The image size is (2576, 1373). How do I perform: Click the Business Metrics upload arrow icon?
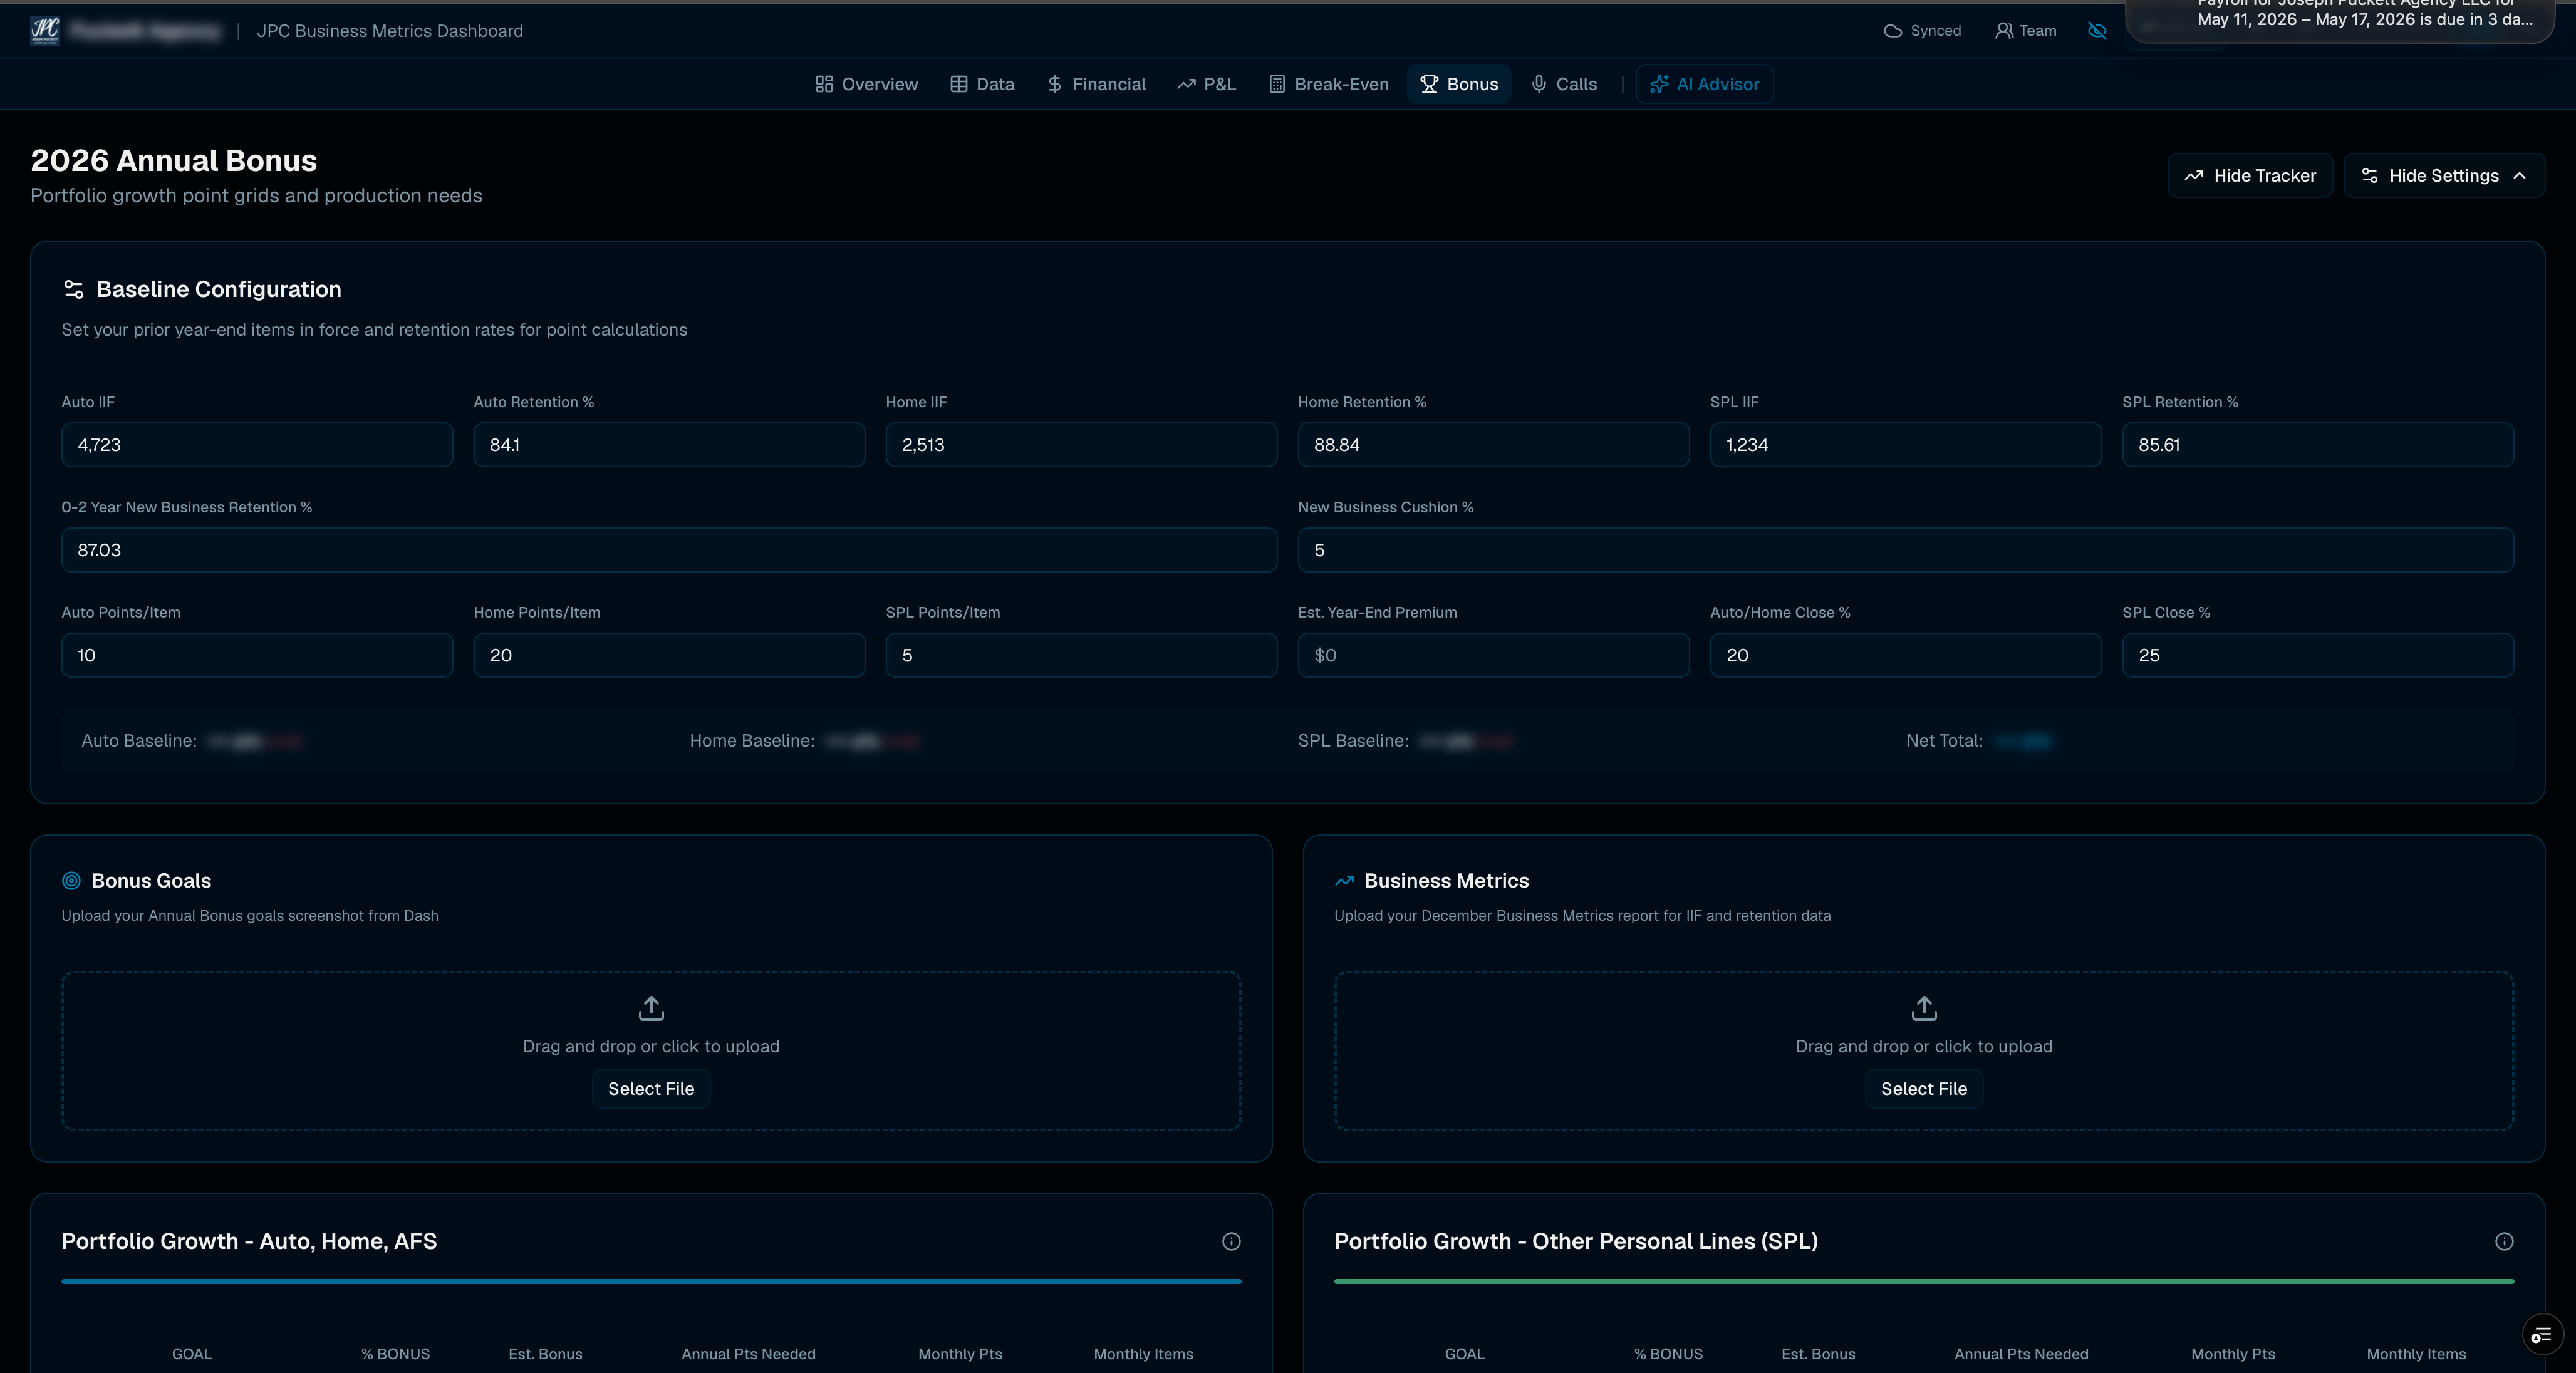click(x=1924, y=1008)
